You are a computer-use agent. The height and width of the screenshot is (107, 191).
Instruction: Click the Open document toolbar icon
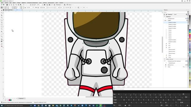click(x=4, y=5)
